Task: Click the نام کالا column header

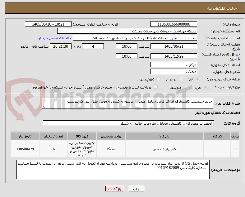Action: point(164,136)
